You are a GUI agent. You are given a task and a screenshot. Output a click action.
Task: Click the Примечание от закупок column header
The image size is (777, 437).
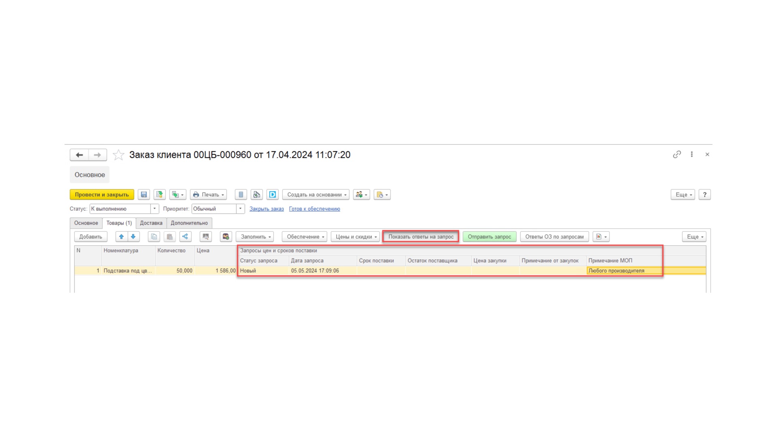pos(553,261)
